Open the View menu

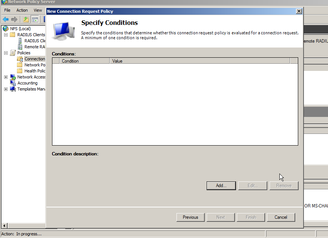[x=37, y=10]
